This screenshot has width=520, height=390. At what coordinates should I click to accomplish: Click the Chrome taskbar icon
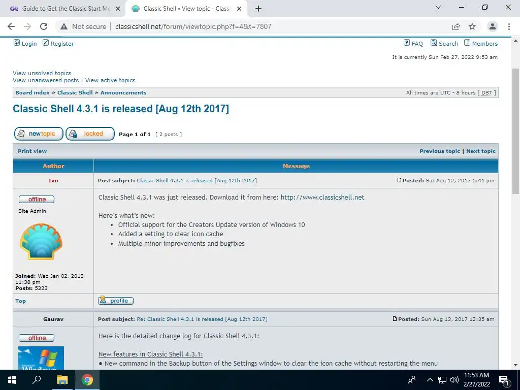click(87, 380)
